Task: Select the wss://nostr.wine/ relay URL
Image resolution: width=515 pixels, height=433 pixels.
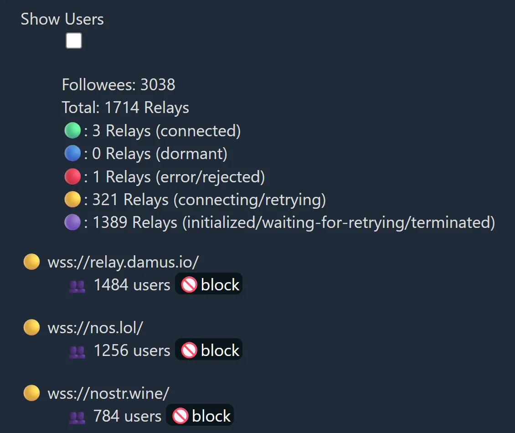Action: point(108,393)
